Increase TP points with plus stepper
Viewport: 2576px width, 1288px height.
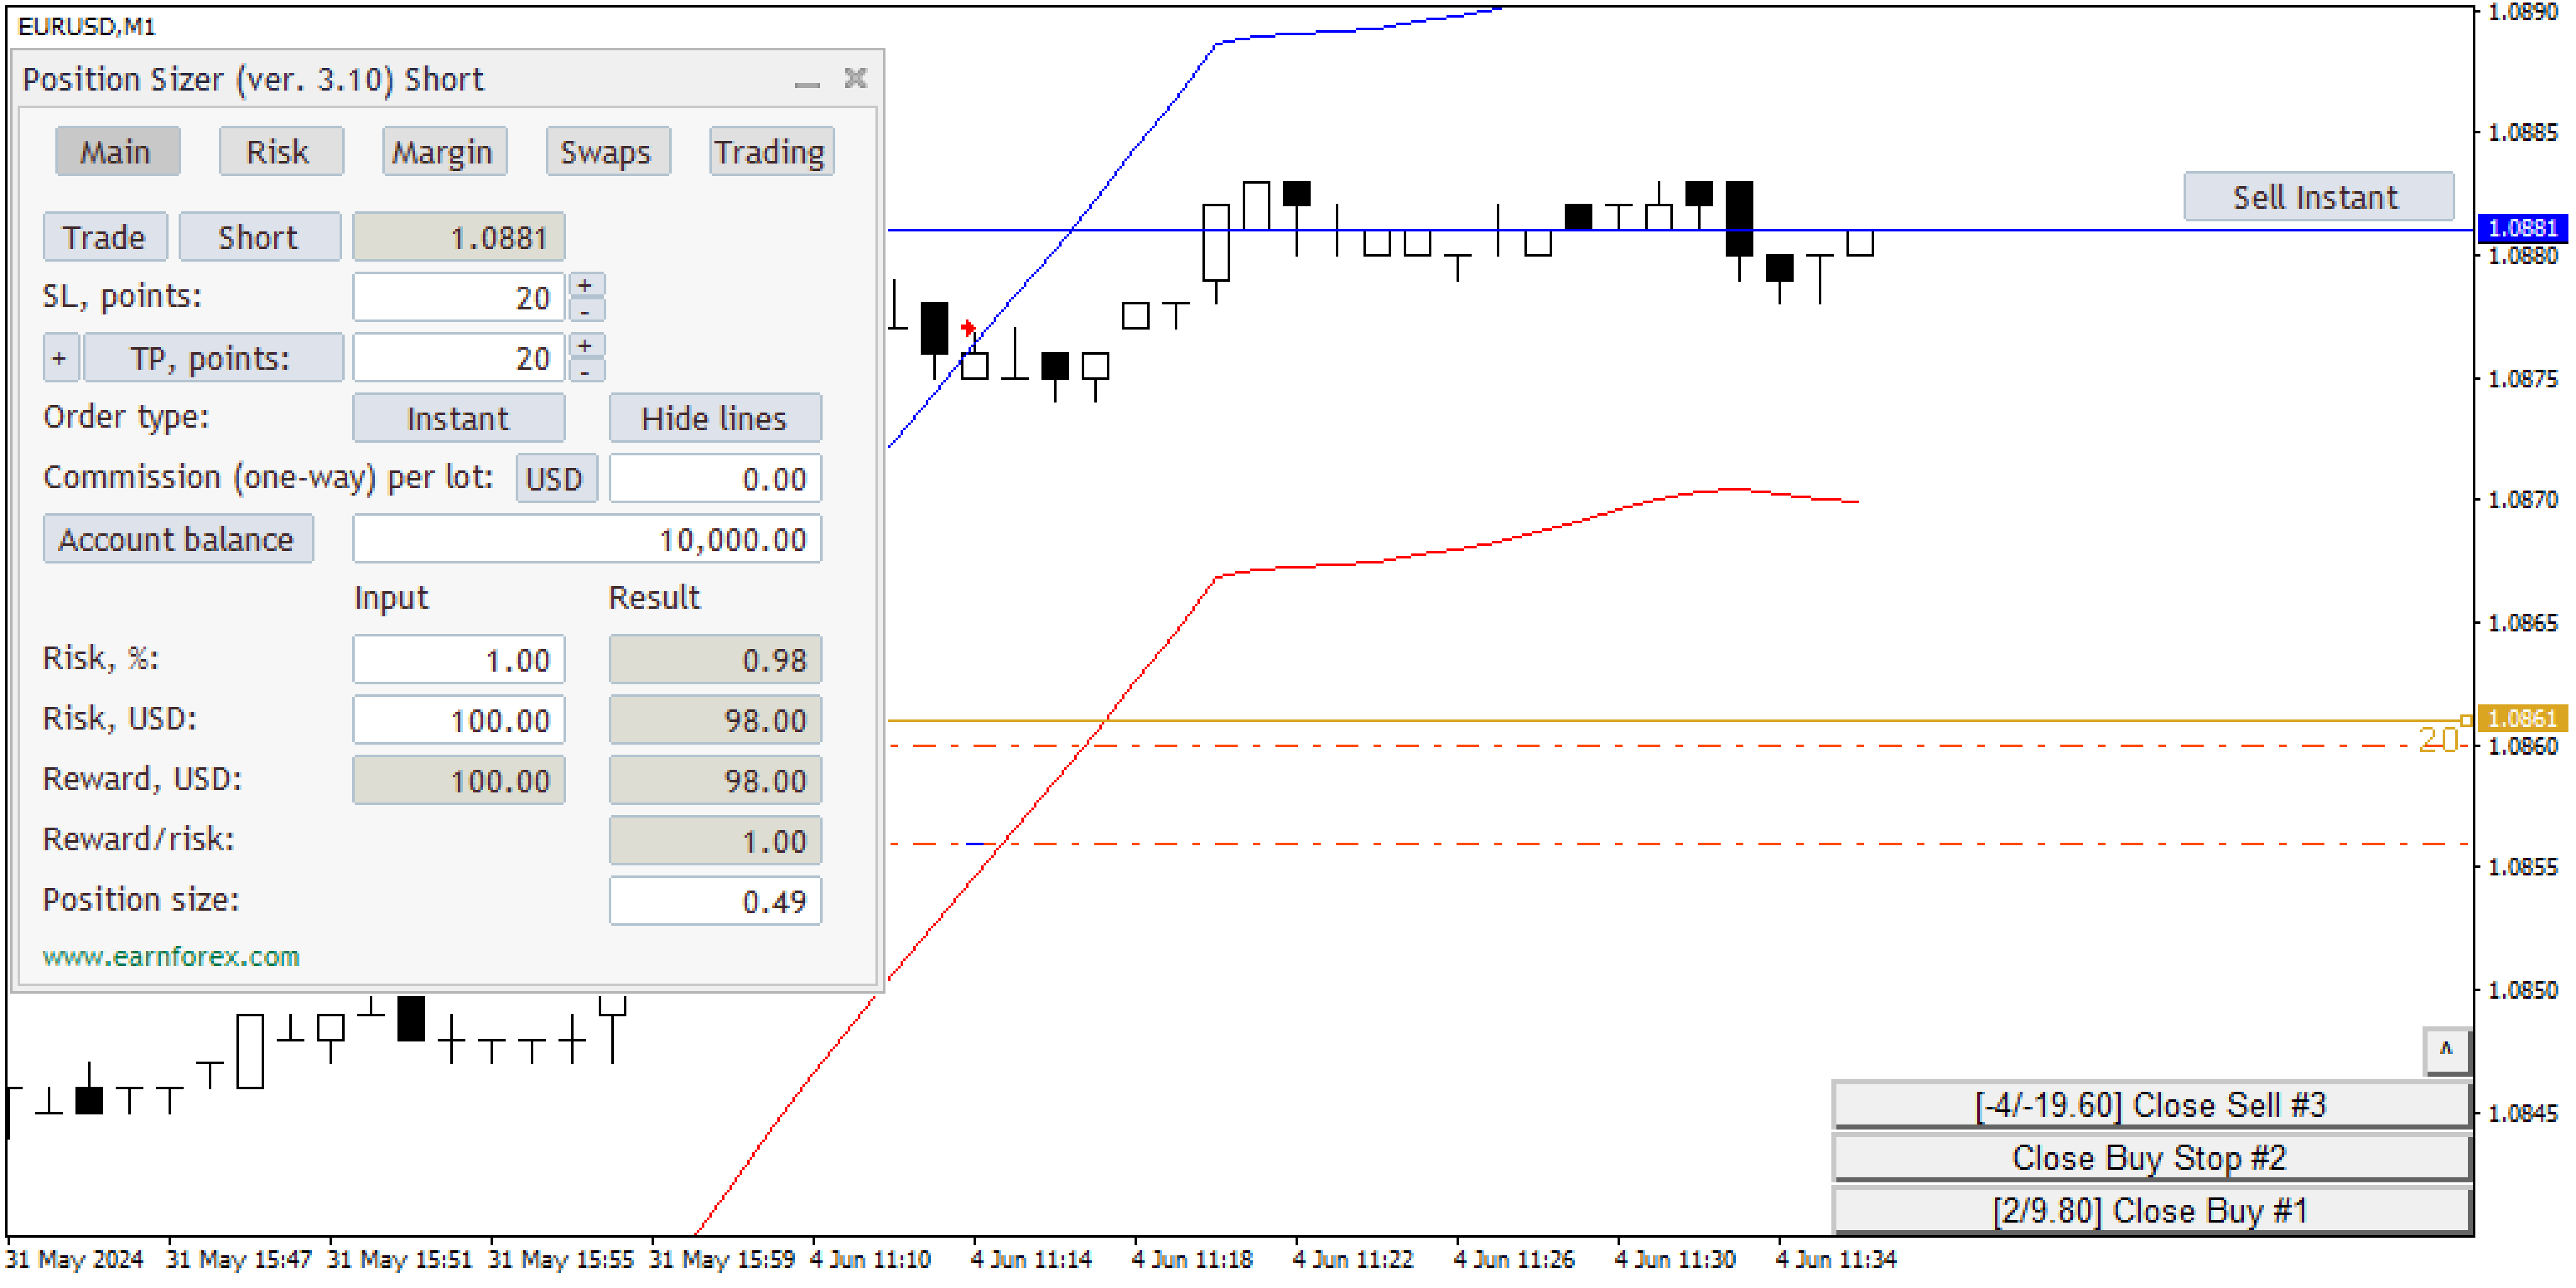coord(586,346)
